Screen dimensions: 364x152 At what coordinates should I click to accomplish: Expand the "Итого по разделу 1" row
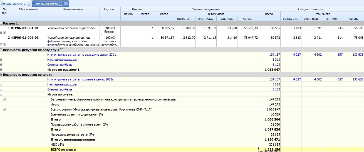pos(1,70)
